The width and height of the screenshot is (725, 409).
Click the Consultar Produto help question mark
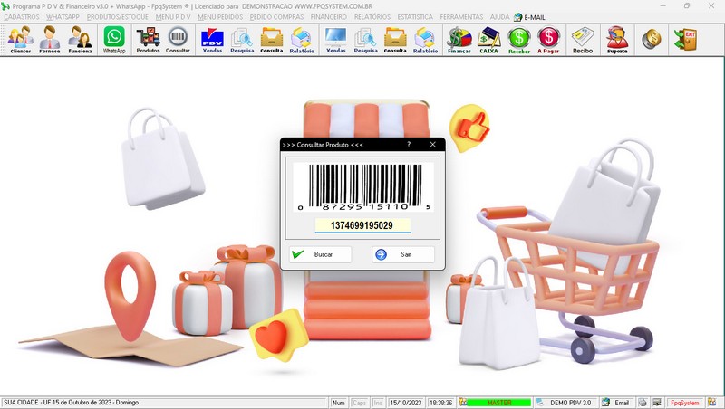tap(409, 145)
